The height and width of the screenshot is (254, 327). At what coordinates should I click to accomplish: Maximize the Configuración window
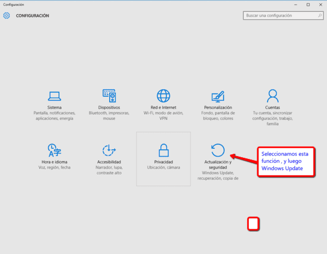pos(308,5)
